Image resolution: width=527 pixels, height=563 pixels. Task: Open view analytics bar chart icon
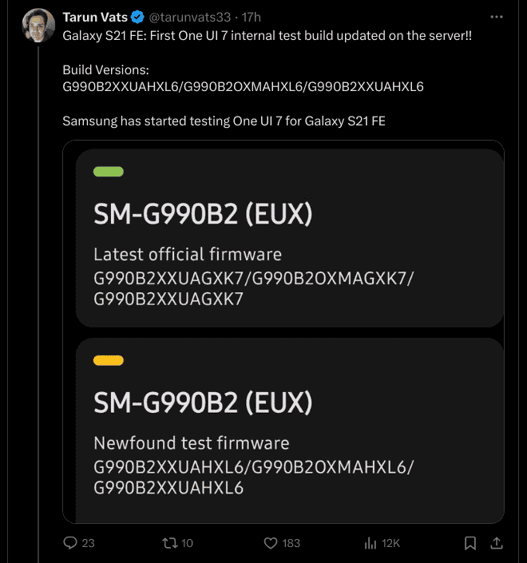tap(370, 543)
